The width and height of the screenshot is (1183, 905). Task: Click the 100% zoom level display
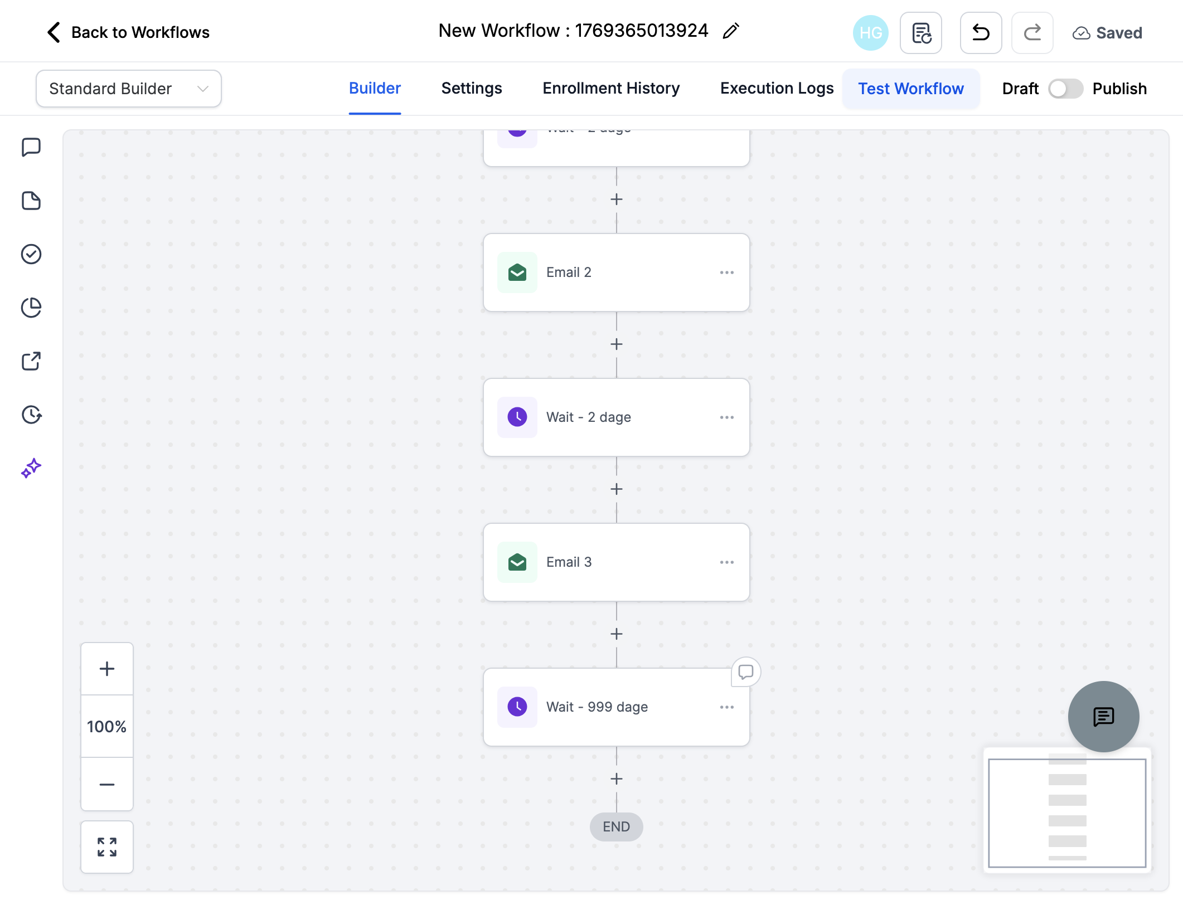point(107,727)
